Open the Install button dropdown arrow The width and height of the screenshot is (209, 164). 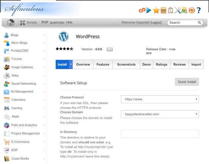pos(71,64)
